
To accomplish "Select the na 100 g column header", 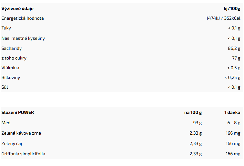I will click(193, 113).
